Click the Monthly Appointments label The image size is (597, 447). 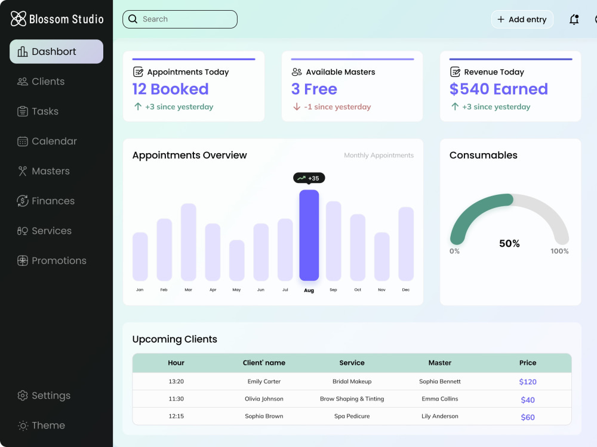coord(378,155)
